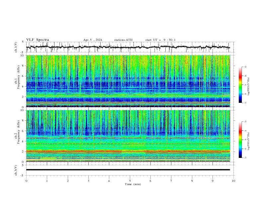Click the ch.2 spectrogram color scale bar
The height and width of the screenshot is (203, 263).
[240, 140]
